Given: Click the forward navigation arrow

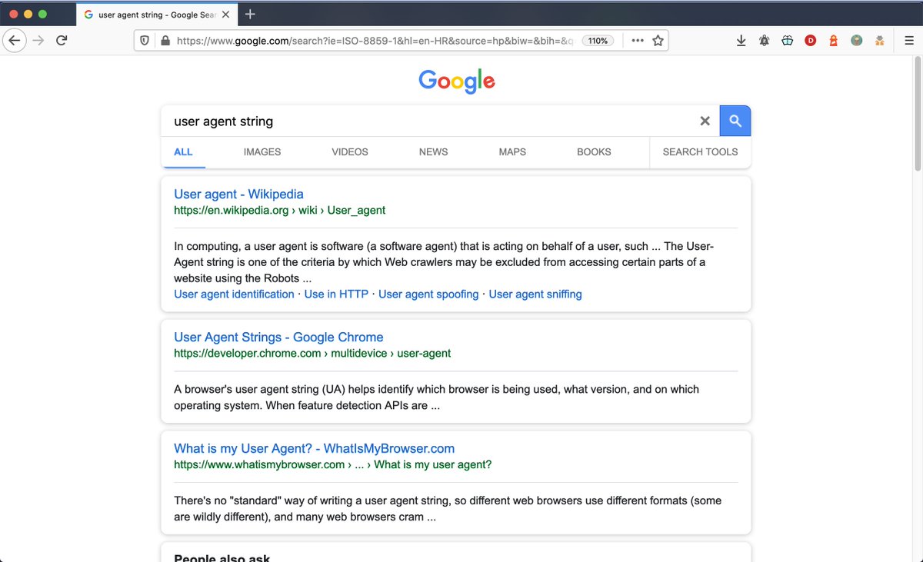Looking at the screenshot, I should pyautogui.click(x=38, y=41).
